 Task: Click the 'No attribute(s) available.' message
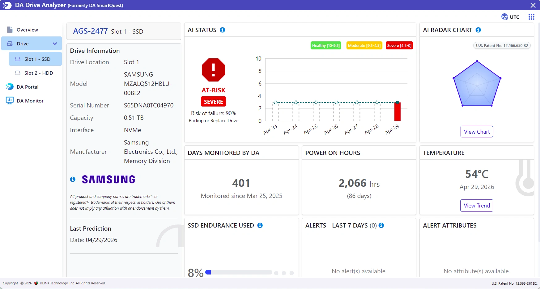tap(477, 271)
